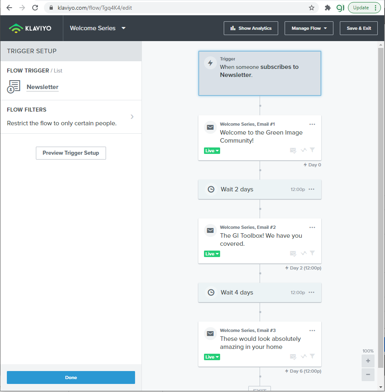The height and width of the screenshot is (392, 385).
Task: Click the Newsletter list icon
Action: (x=14, y=87)
